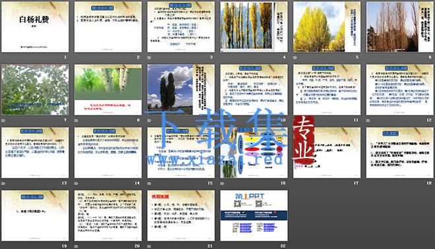This screenshot has height=249, width=435.
Task: Click the animation star icon under slide 20
Action: coord(76,246)
